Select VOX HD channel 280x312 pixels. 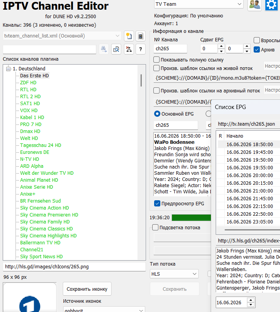click(29, 111)
